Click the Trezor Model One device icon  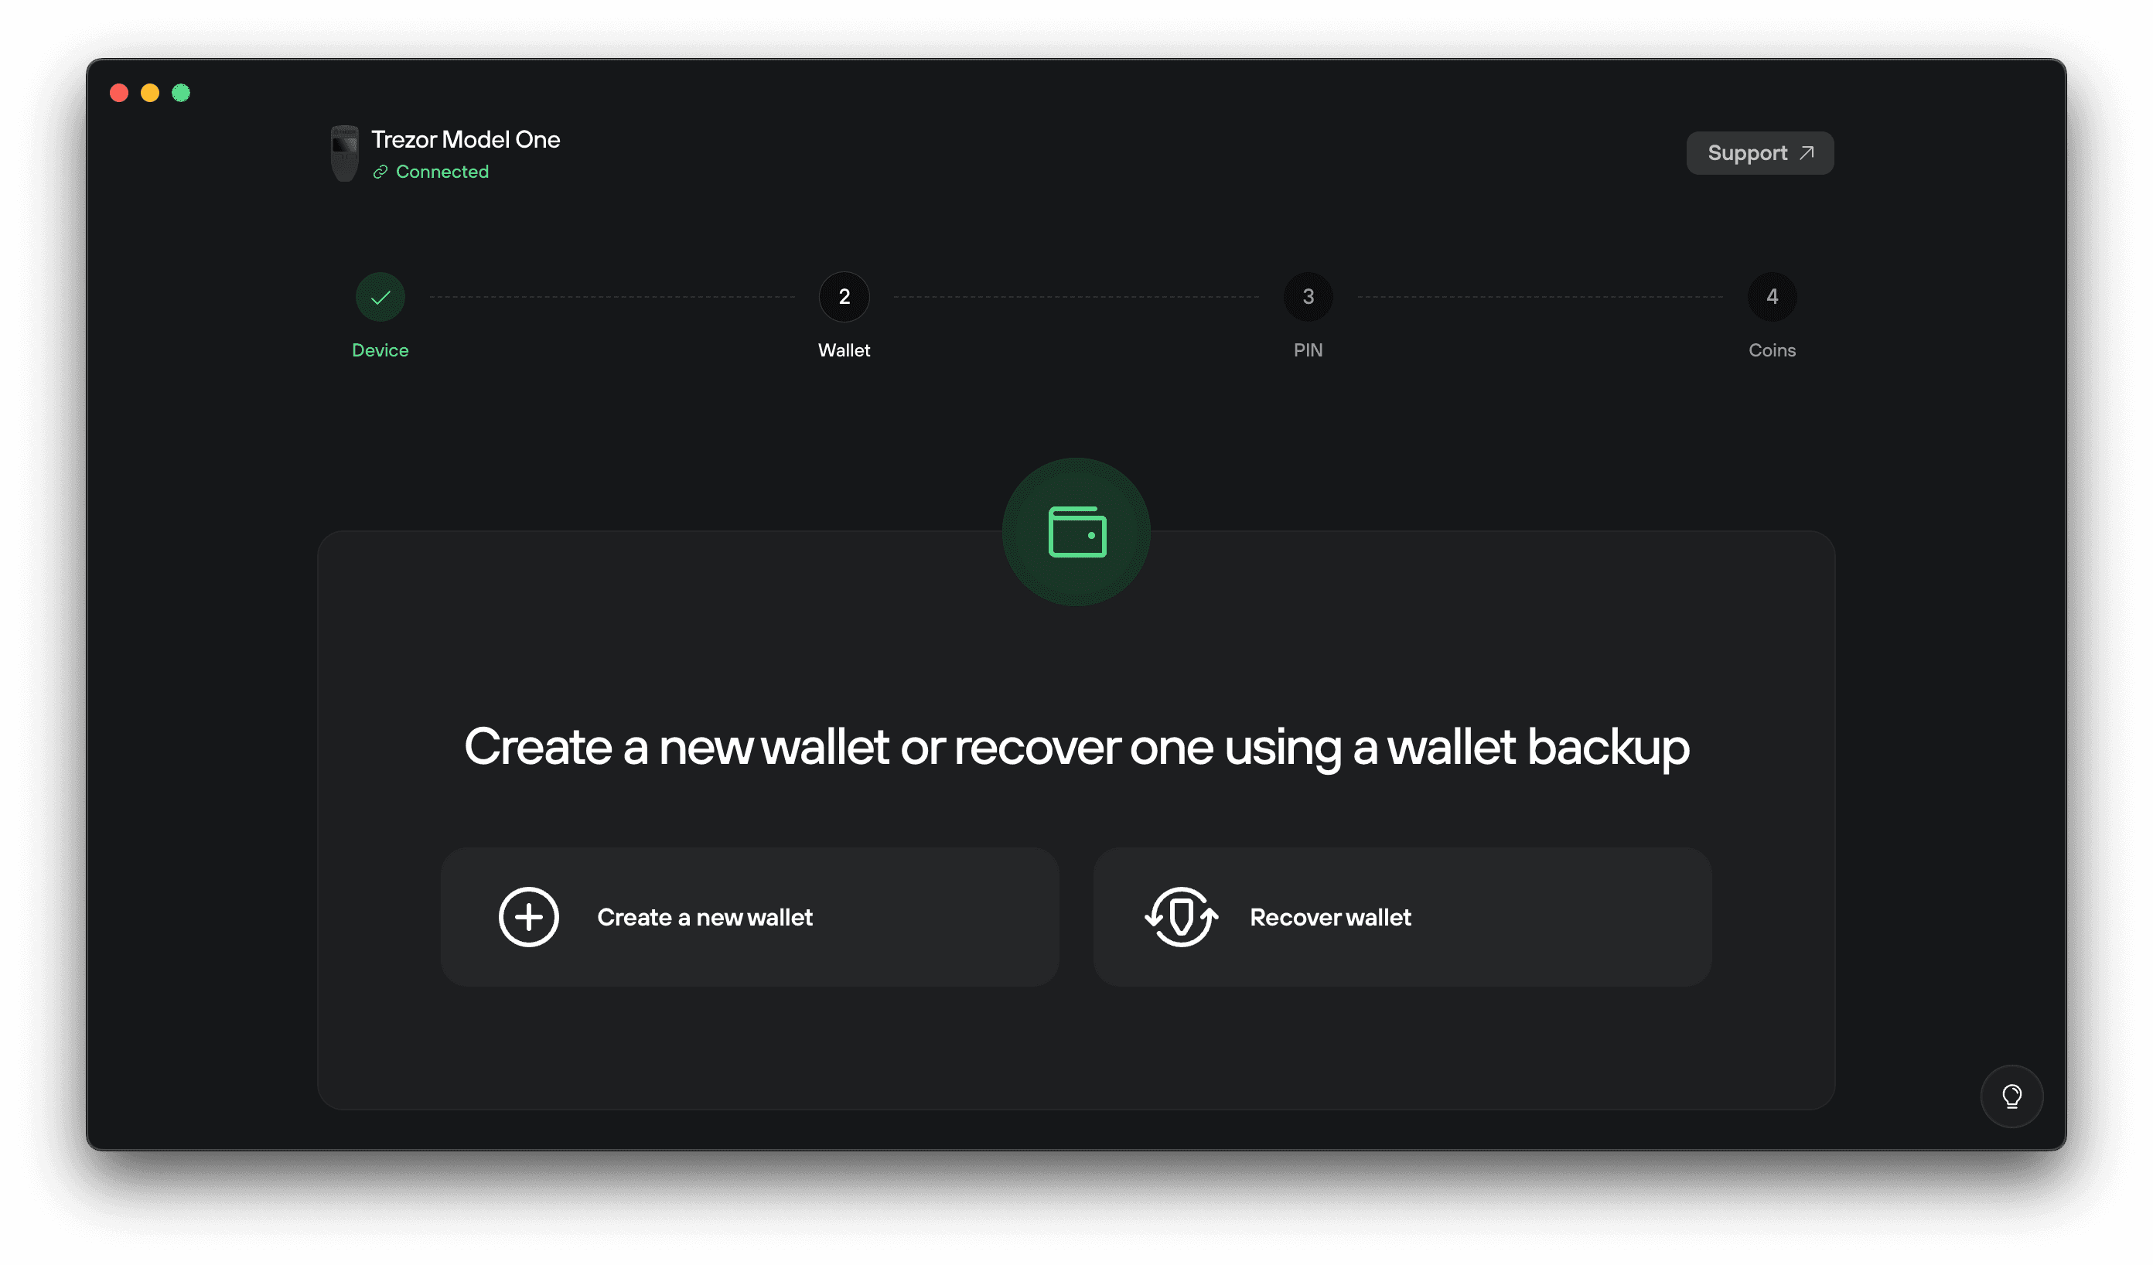pos(344,153)
